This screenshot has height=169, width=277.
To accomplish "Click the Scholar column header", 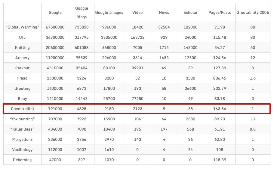I will point(190,13).
